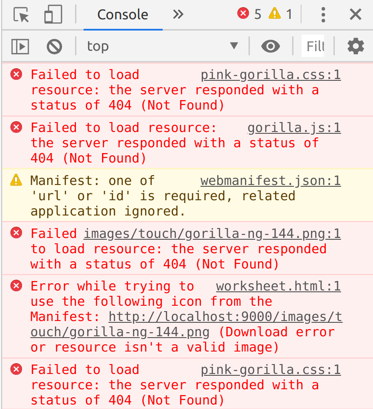Select text "'url' or 'id' is required, related"
Viewport: 373px width, 409px height.
(x=163, y=196)
